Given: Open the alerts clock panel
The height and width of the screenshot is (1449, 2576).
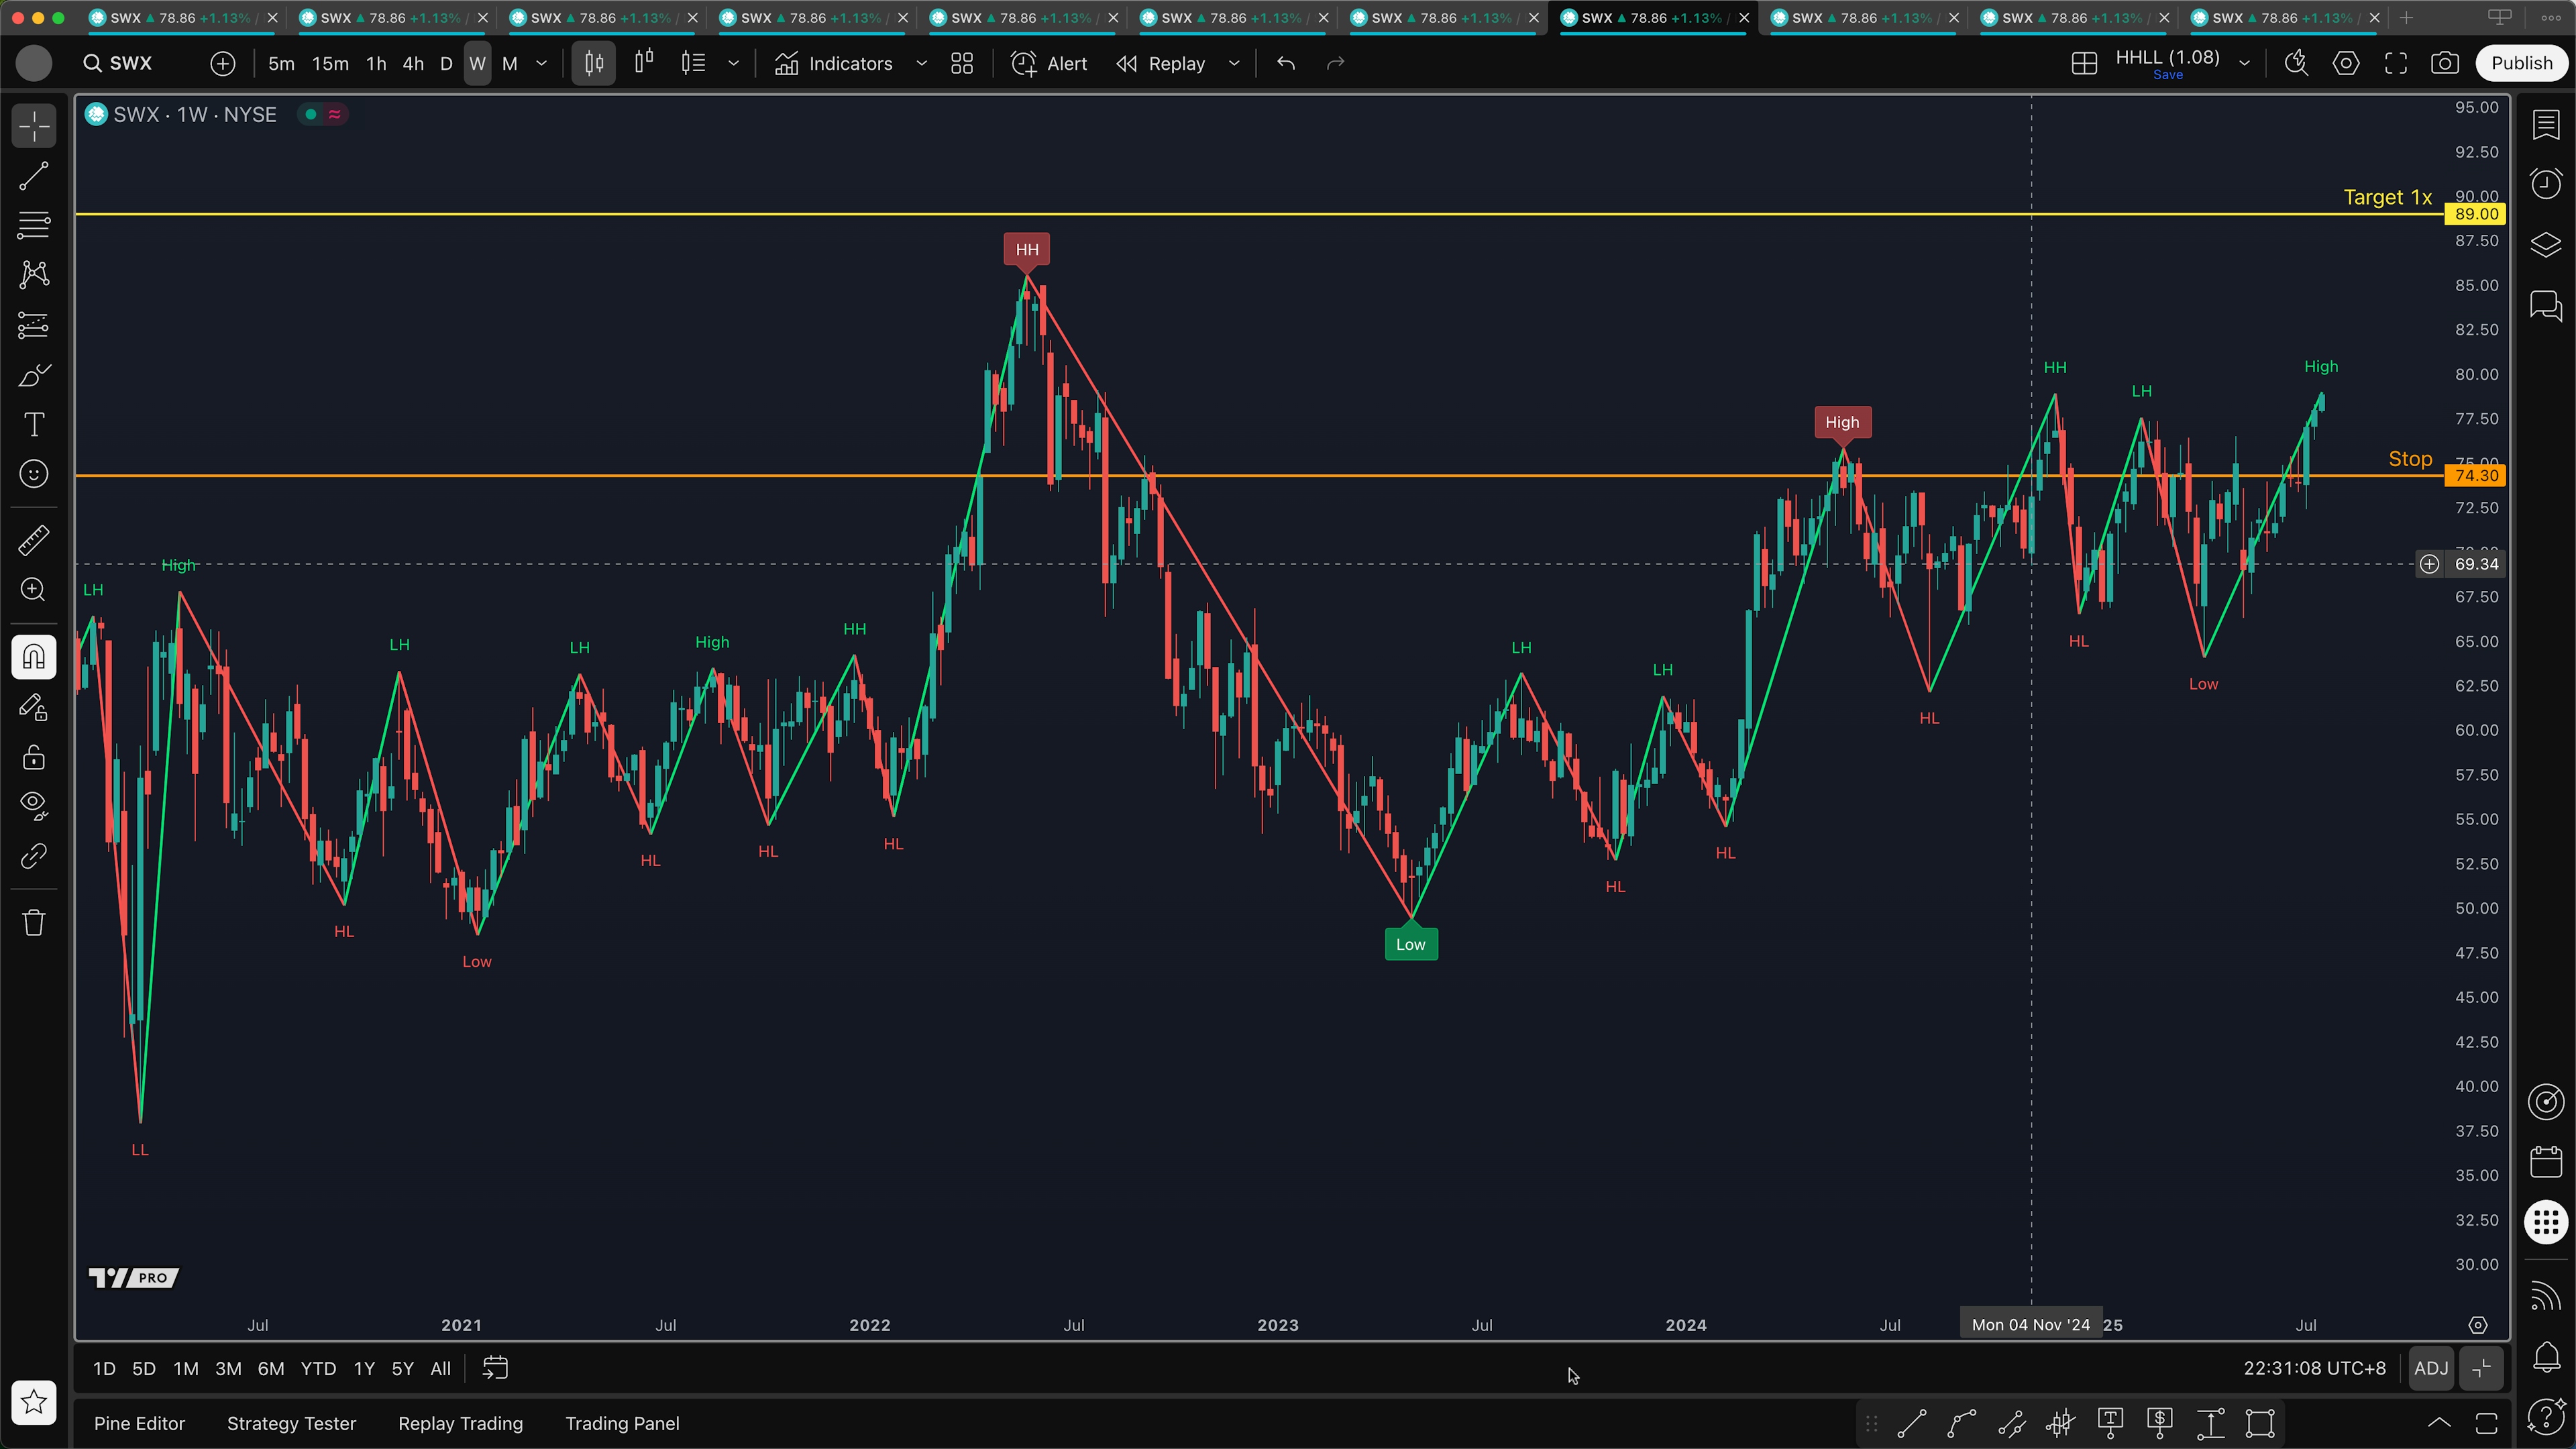Looking at the screenshot, I should tap(2546, 184).
